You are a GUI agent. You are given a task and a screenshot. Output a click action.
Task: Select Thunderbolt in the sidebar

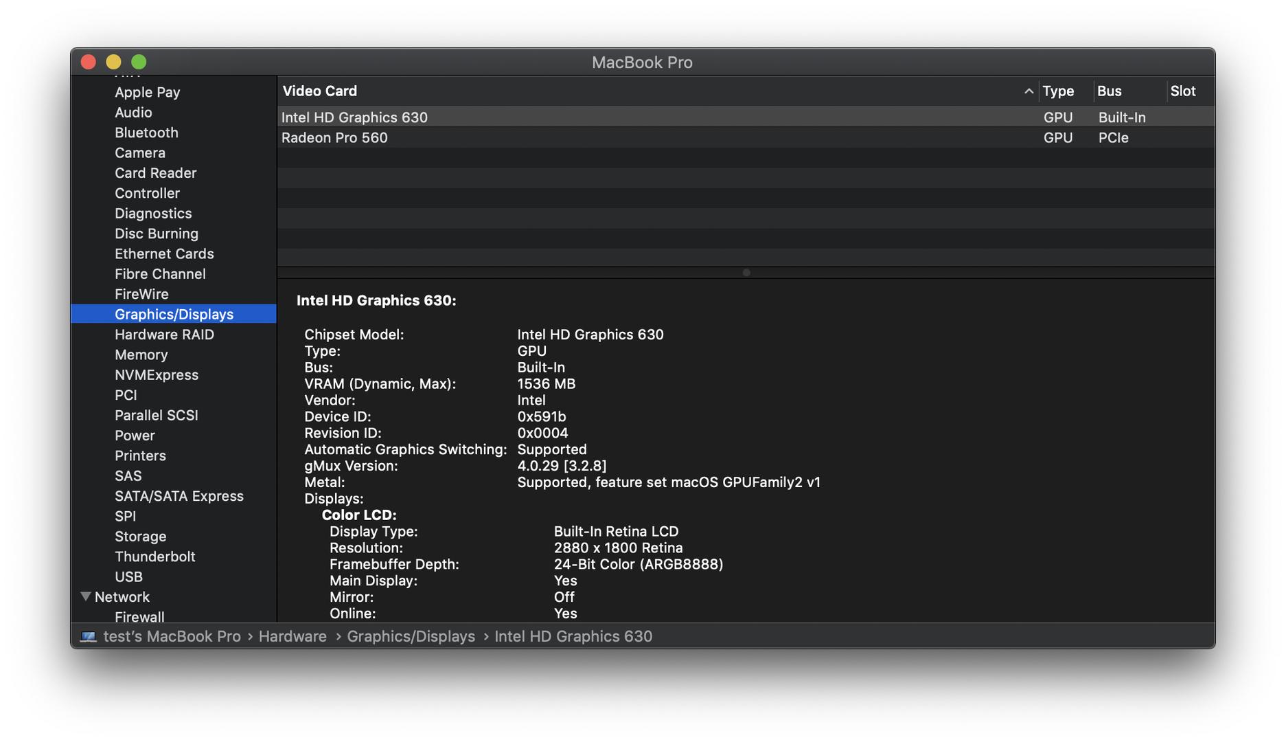click(x=155, y=556)
